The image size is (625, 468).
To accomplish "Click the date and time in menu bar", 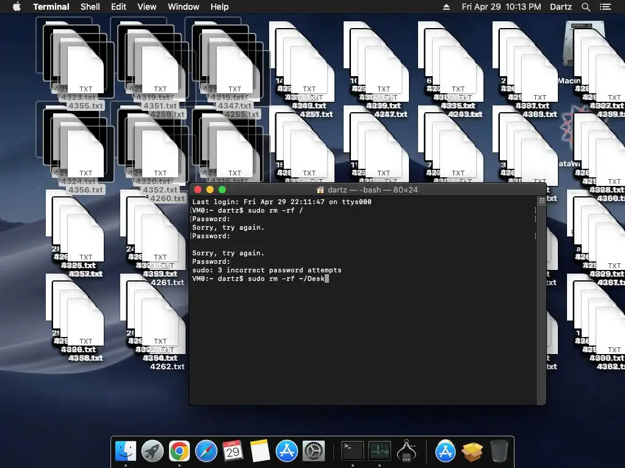I will point(501,7).
